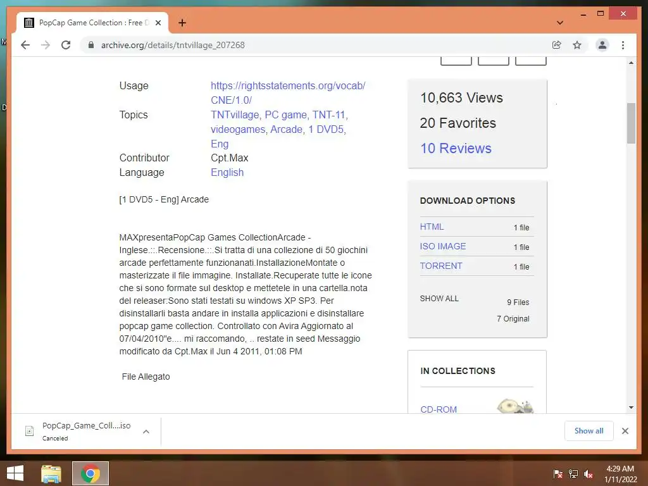Screen dimensions: 648x486
Task: Open the CD-ROM collection link
Action: [x=439, y=409]
